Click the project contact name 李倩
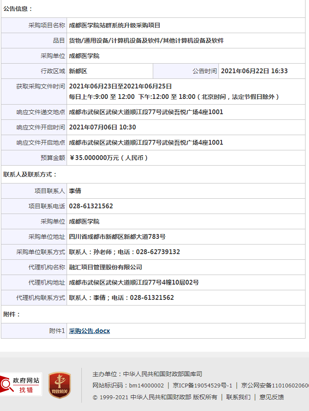 (75, 191)
